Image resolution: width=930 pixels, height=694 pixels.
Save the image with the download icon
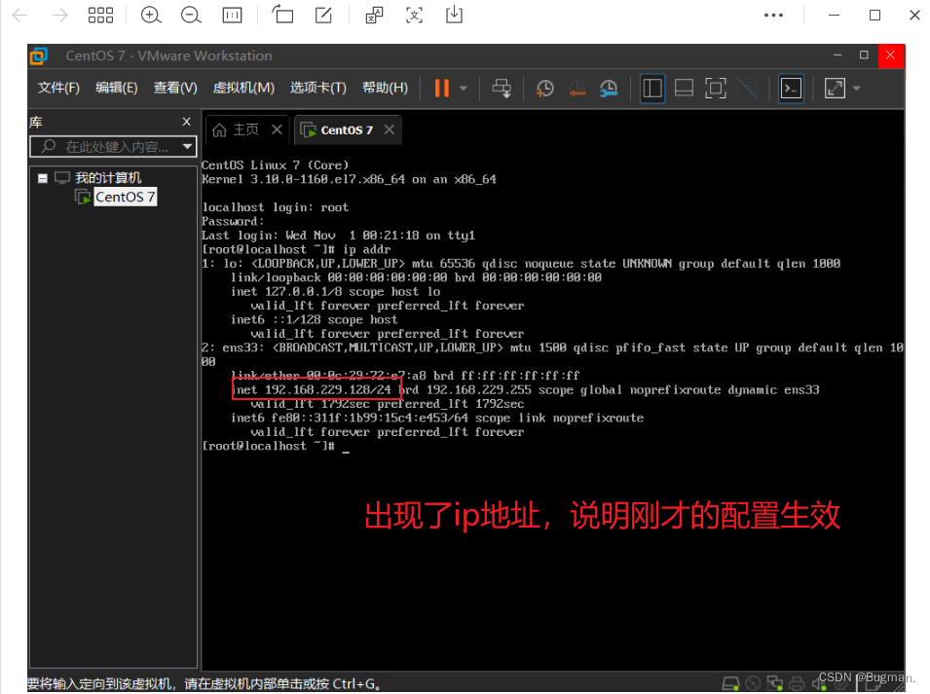point(455,15)
